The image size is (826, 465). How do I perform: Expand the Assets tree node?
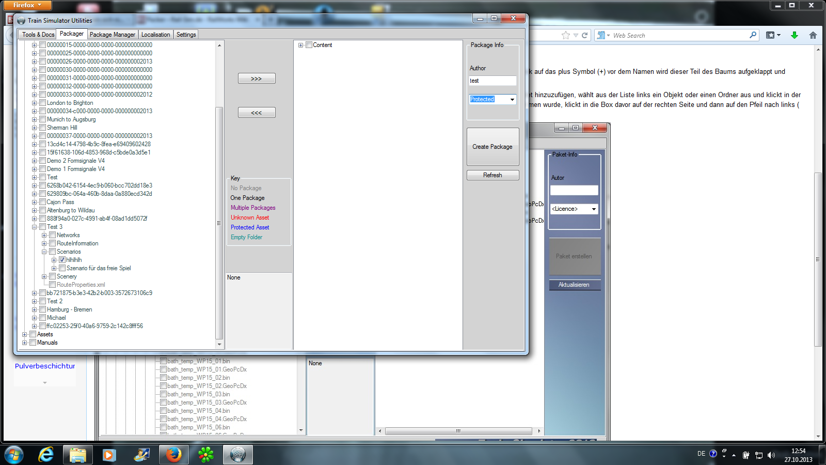pyautogui.click(x=24, y=334)
